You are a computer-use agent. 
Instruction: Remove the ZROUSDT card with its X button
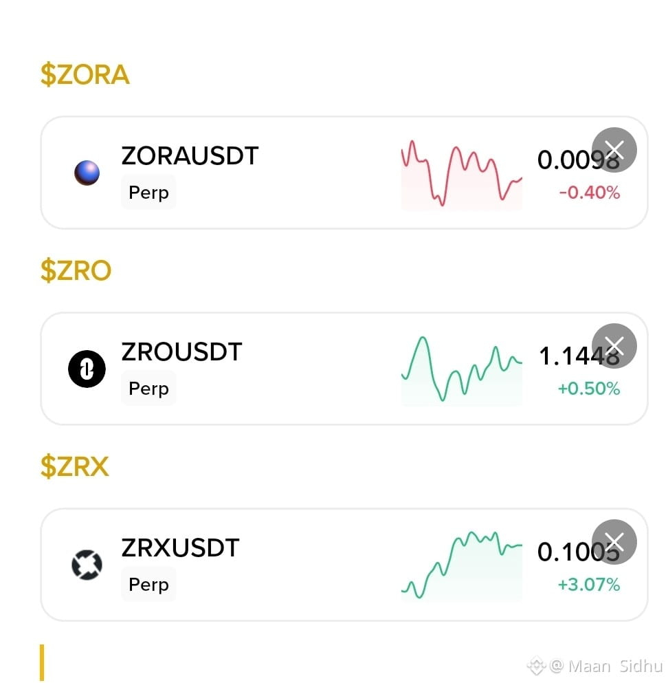(x=614, y=345)
